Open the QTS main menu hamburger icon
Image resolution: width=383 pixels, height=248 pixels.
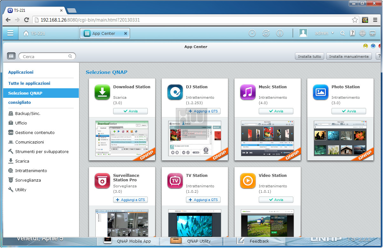click(x=10, y=33)
